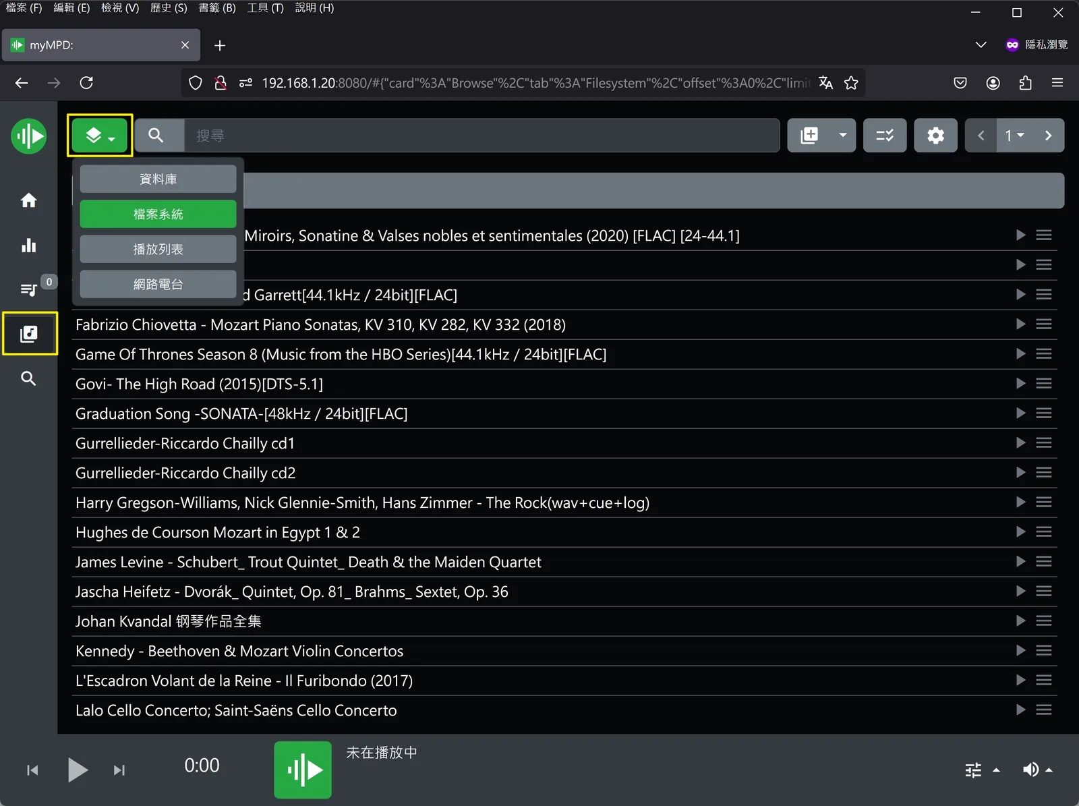Go to the next page

point(1048,136)
